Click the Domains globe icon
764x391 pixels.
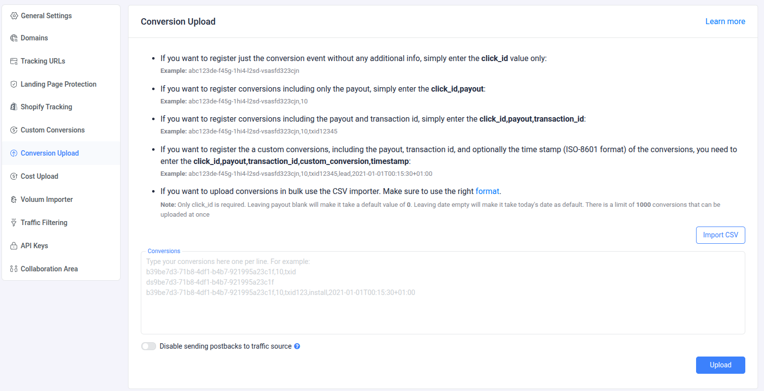pos(14,38)
